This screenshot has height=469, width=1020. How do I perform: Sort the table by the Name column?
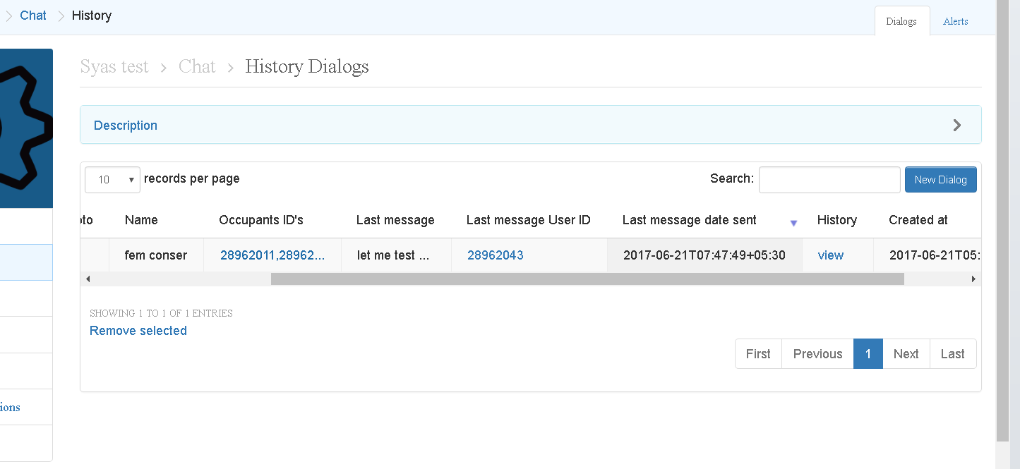pos(140,219)
